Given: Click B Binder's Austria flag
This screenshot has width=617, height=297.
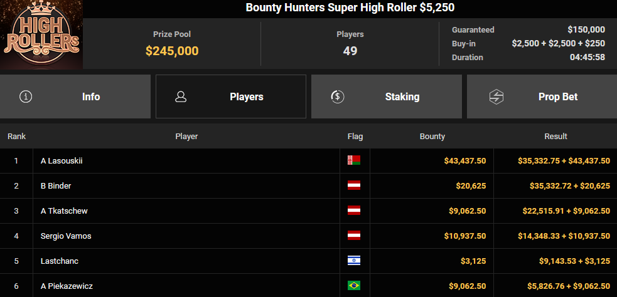Looking at the screenshot, I should 354,185.
